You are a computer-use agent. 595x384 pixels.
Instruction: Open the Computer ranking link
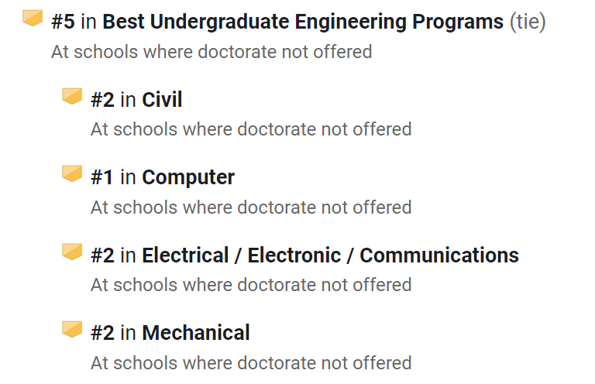coord(188,177)
